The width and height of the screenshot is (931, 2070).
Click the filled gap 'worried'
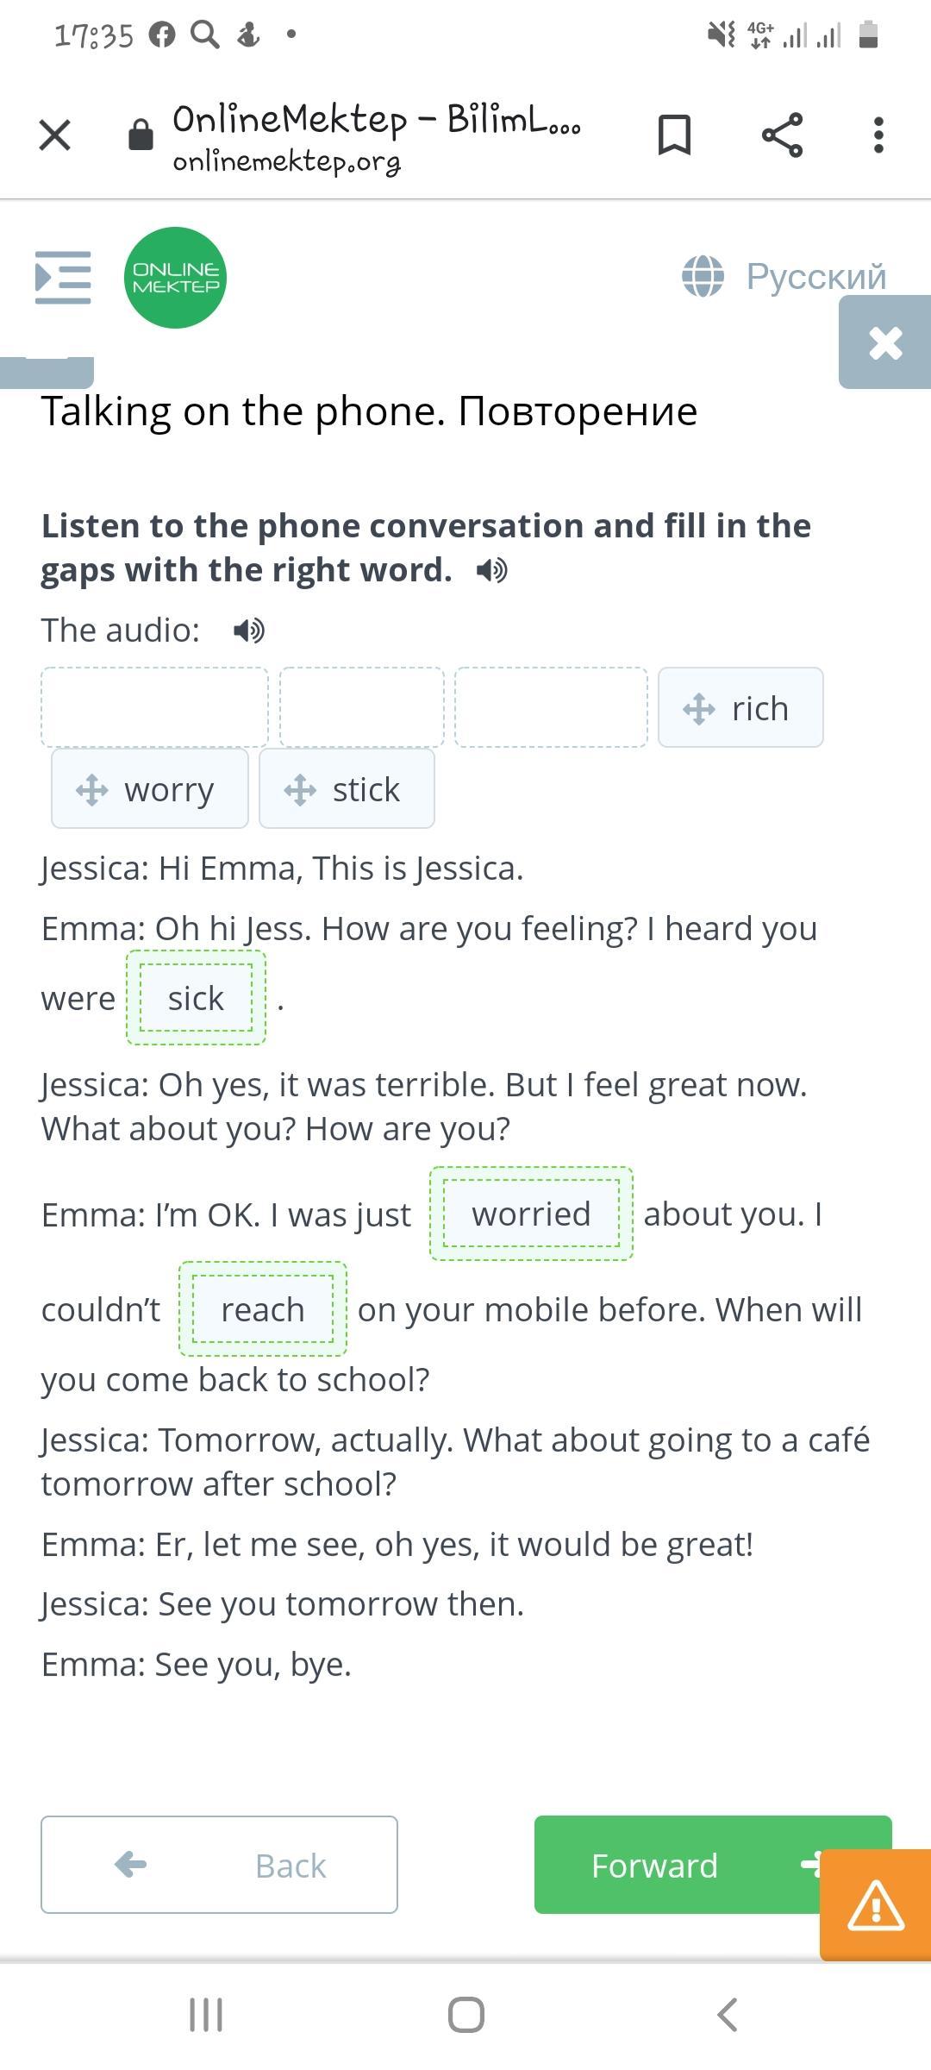[x=531, y=1214]
